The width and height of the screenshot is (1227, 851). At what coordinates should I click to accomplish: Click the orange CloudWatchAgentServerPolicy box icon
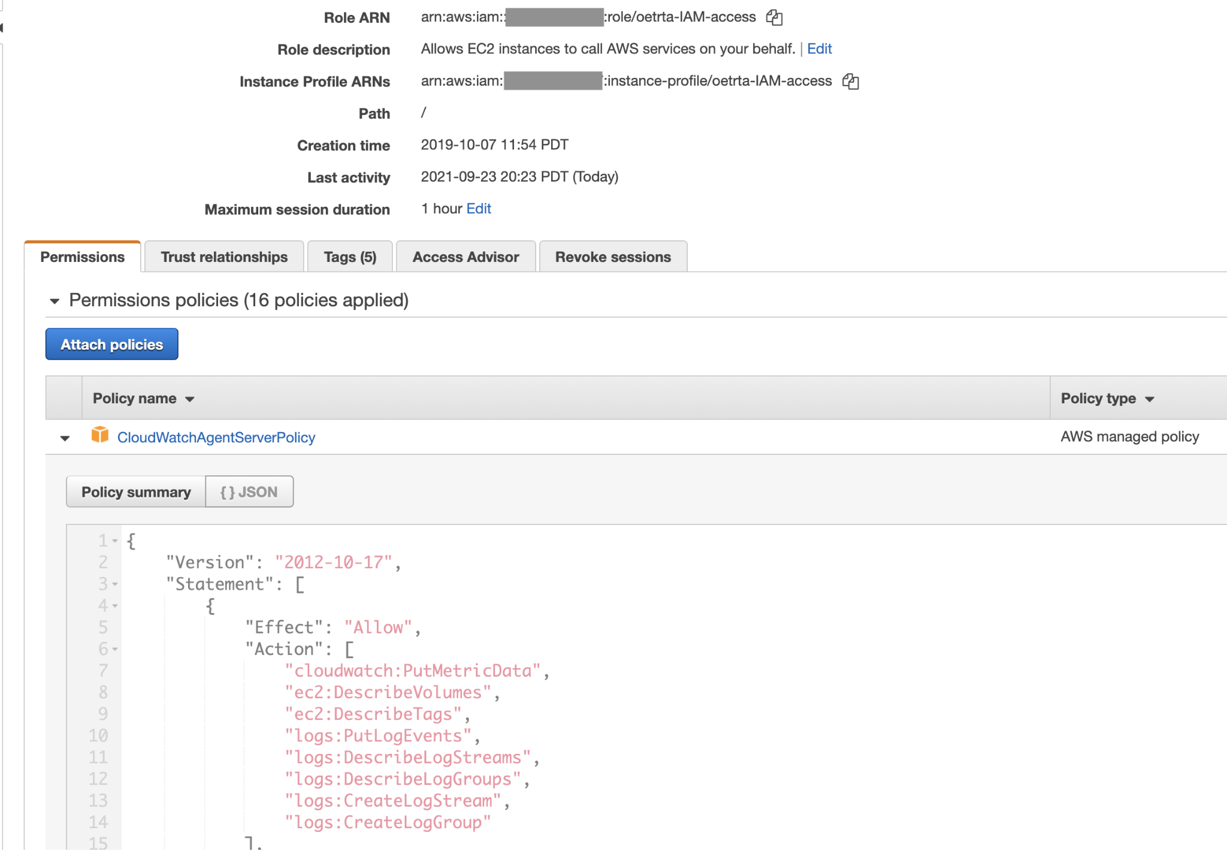pyautogui.click(x=100, y=435)
